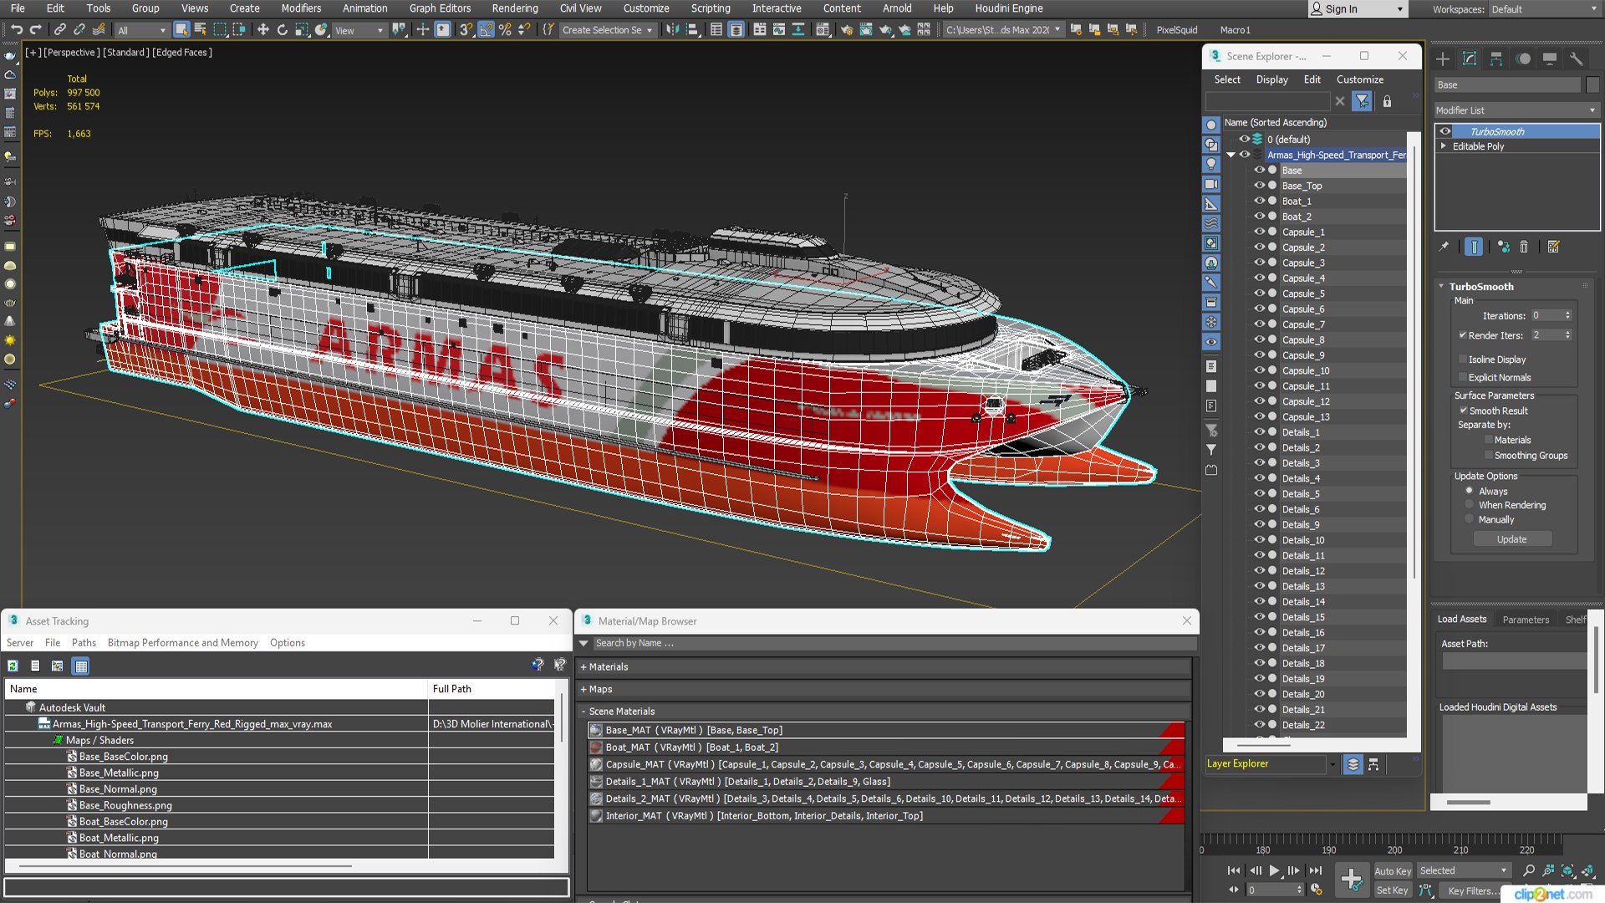Enable the Isoline Display checkbox
Image resolution: width=1605 pixels, height=903 pixels.
[1463, 360]
